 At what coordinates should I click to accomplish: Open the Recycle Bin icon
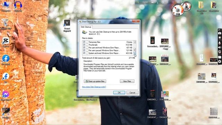pos(6,24)
